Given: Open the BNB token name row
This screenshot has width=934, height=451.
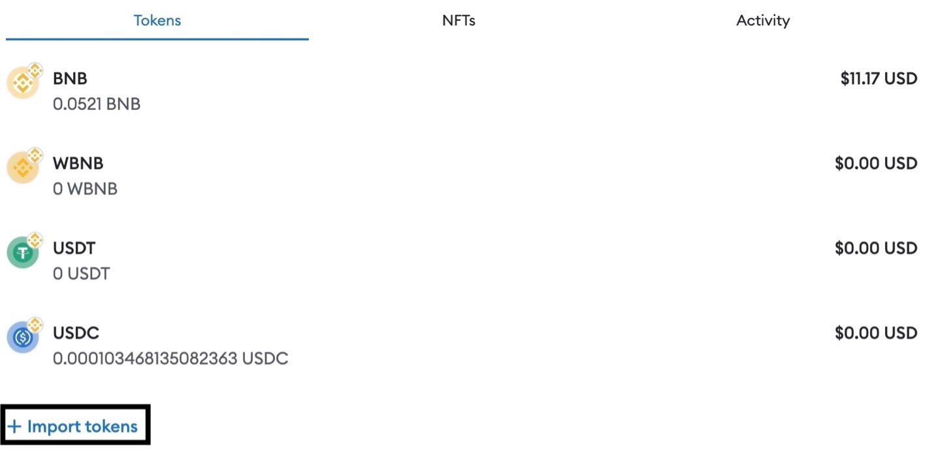Looking at the screenshot, I should point(70,78).
